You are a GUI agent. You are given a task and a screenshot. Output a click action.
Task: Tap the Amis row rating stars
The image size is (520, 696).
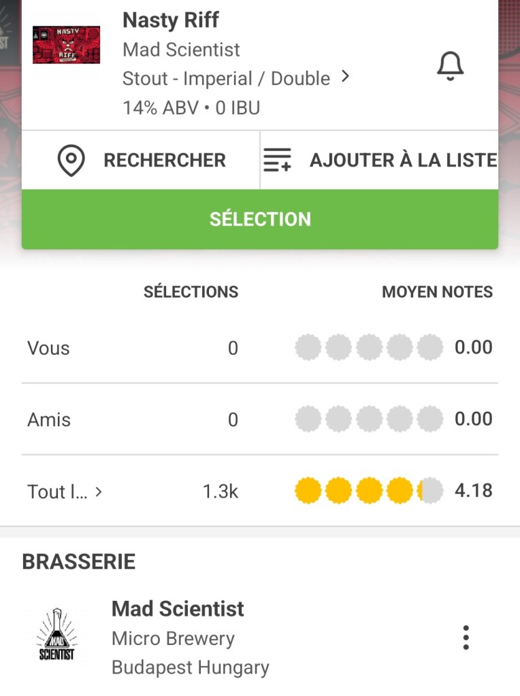[368, 419]
